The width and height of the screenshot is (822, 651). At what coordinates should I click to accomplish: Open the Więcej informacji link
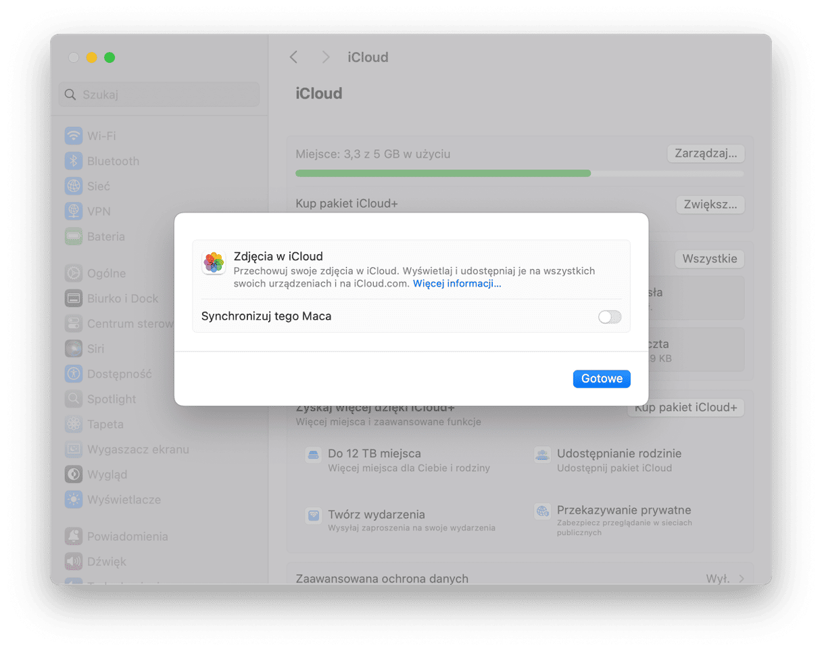[x=456, y=284]
